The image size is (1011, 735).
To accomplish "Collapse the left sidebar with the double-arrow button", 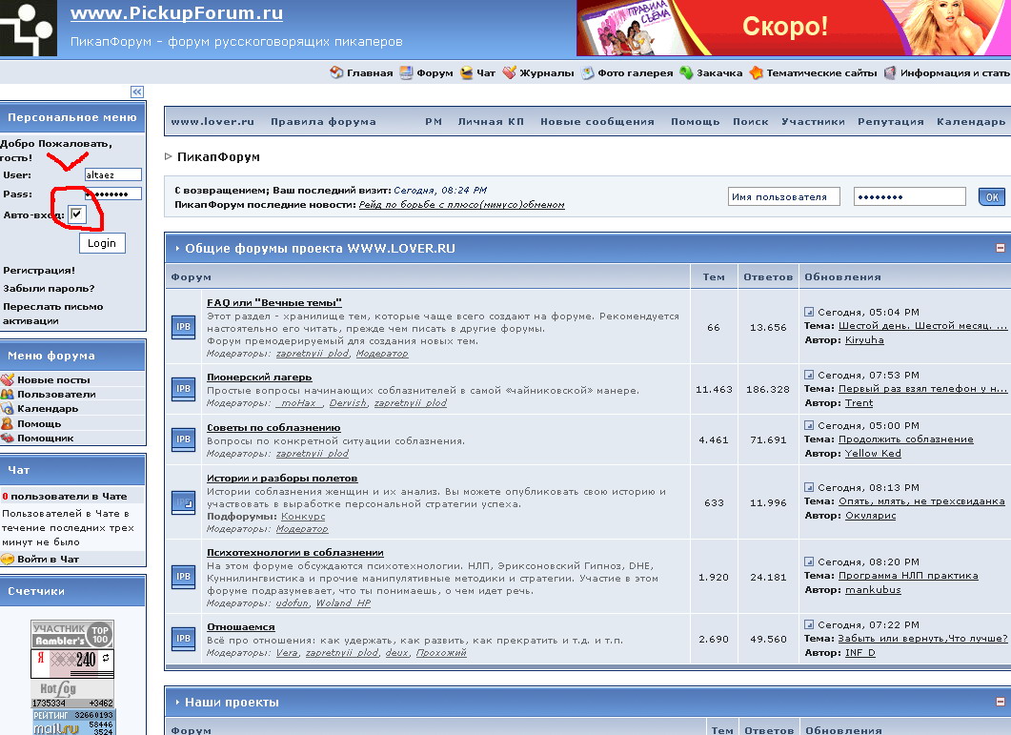I will (137, 92).
